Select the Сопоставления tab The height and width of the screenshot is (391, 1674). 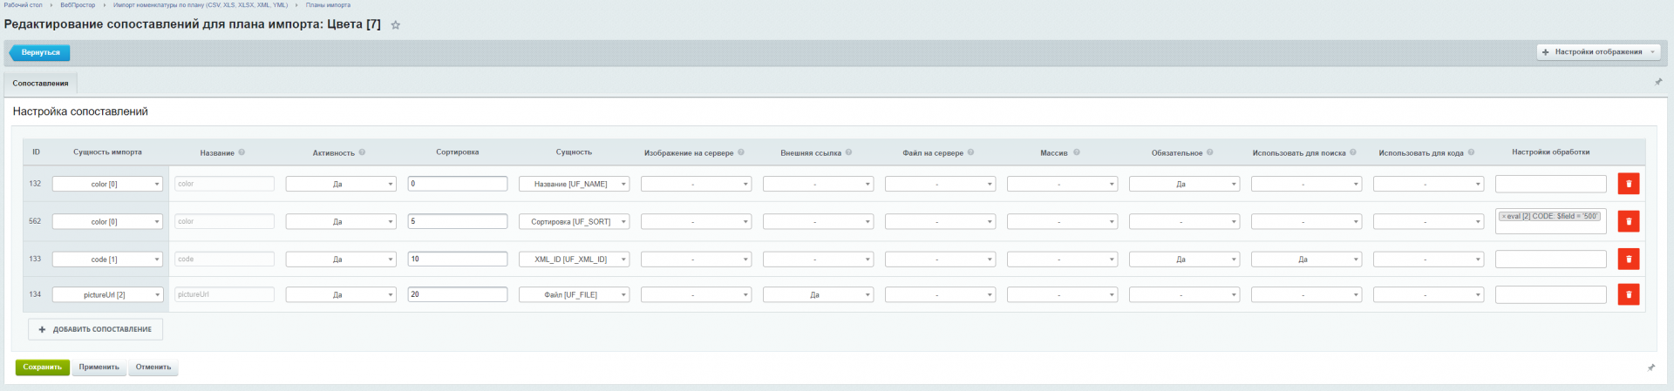40,84
